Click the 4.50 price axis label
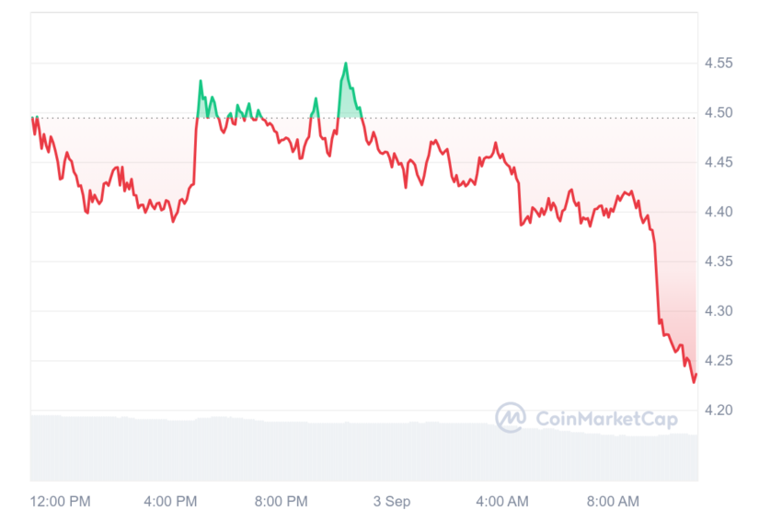 click(x=719, y=113)
